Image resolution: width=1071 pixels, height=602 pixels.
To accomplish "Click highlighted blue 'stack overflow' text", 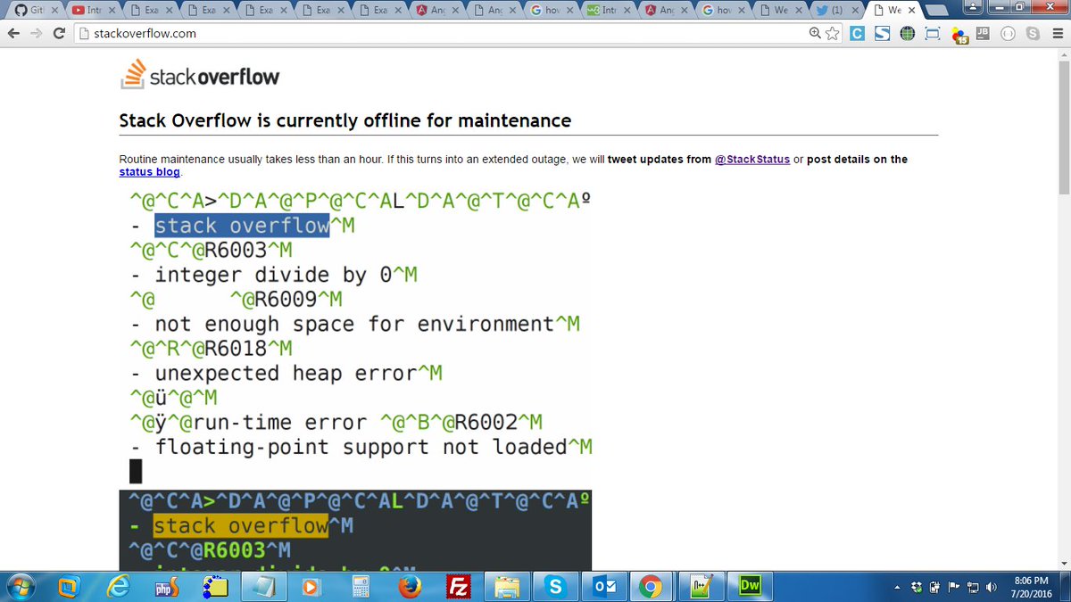I will click(x=242, y=226).
